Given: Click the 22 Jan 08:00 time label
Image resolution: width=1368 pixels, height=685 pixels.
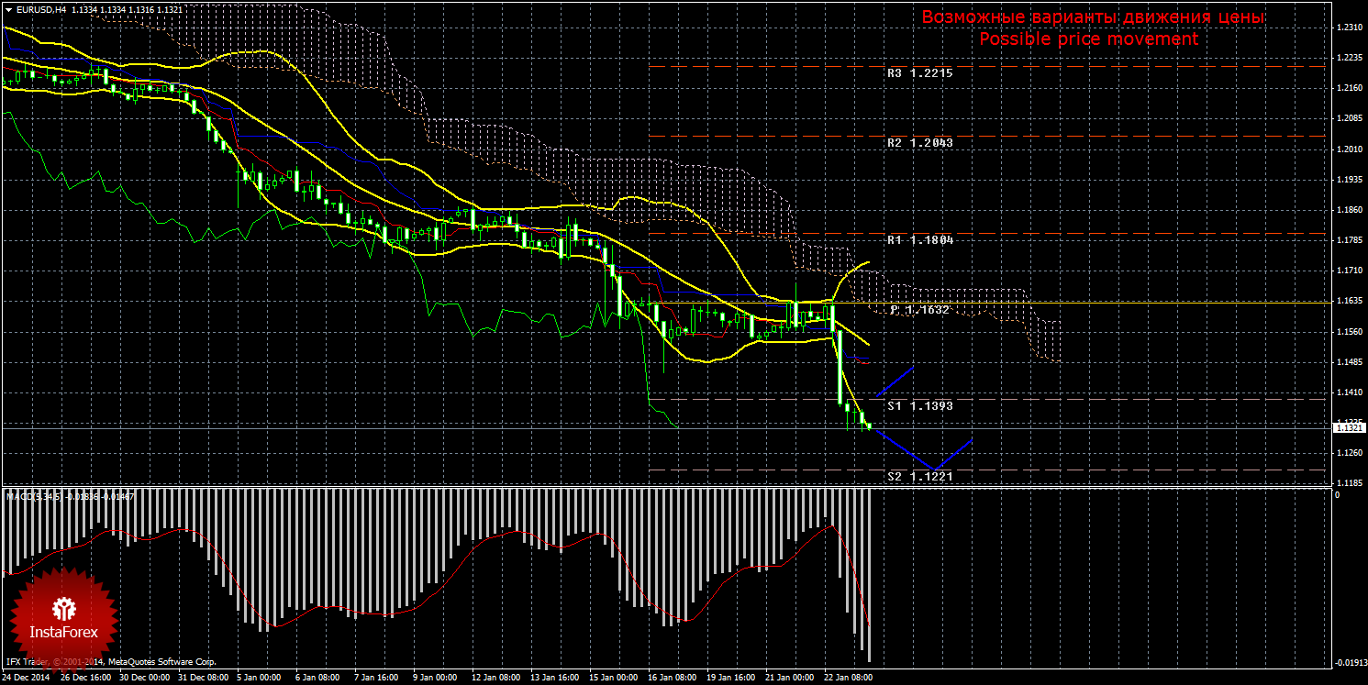Looking at the screenshot, I should [x=848, y=678].
